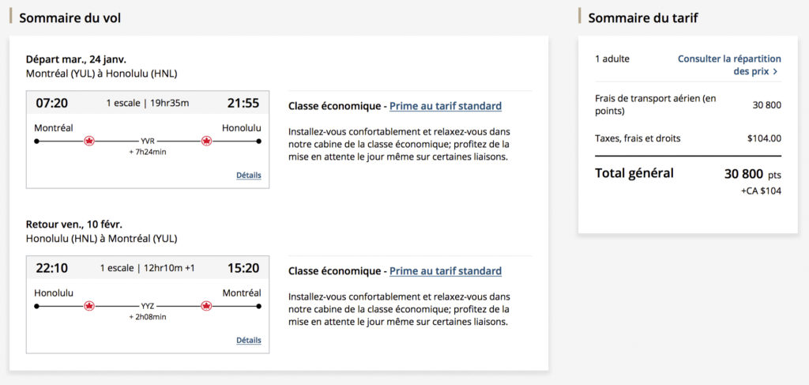Click the first Air Canada maple leaf icon on the return flight
Screen dimensions: 809x385
pyautogui.click(x=88, y=306)
